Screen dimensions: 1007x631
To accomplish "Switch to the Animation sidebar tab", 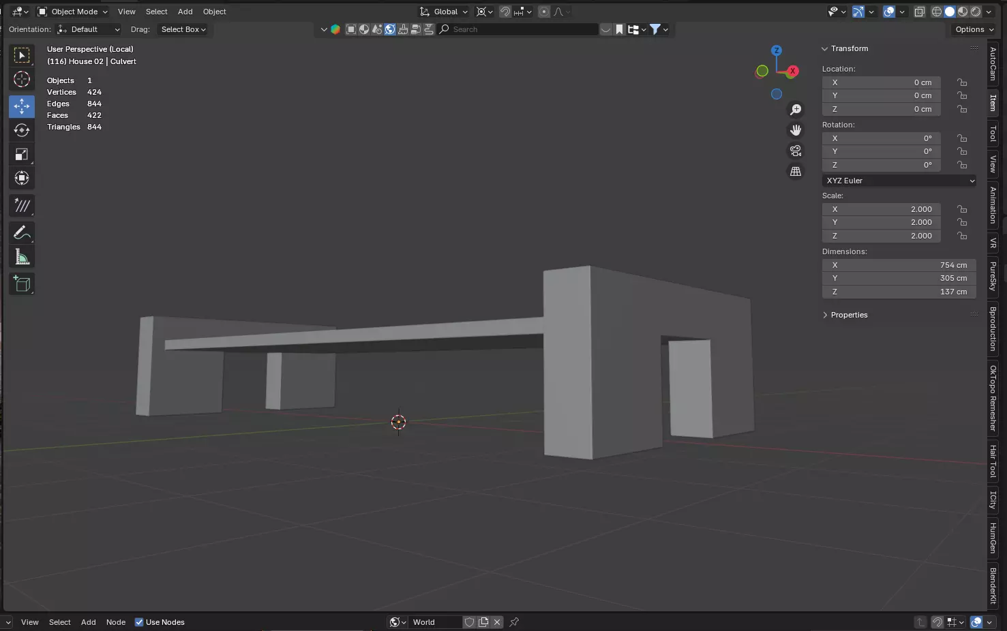I will pos(993,205).
